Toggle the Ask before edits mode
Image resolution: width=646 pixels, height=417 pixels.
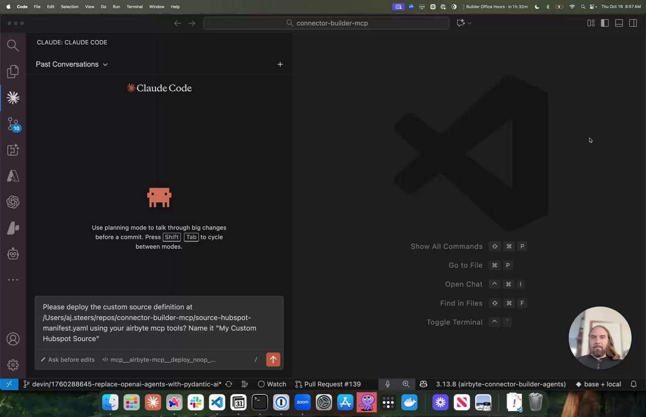tap(68, 360)
